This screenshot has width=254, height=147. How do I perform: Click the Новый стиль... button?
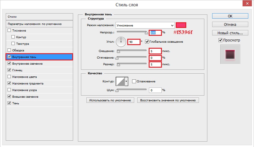pos(230,33)
